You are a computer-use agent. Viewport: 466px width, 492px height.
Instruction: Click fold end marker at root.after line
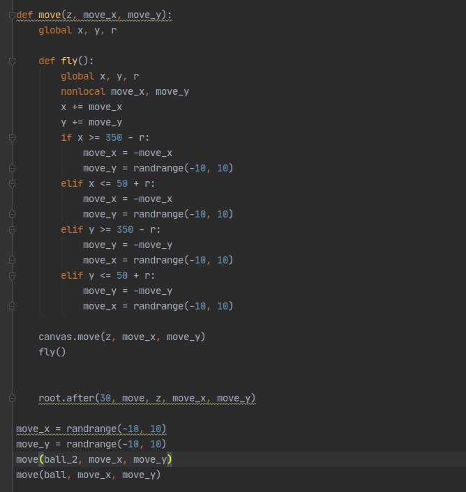pyautogui.click(x=12, y=398)
